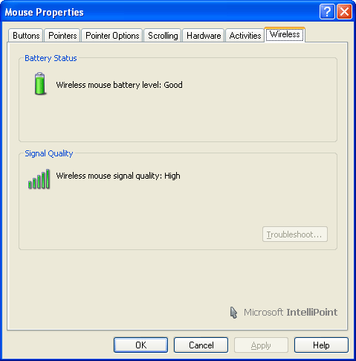Open Help using the Help button

point(321,345)
